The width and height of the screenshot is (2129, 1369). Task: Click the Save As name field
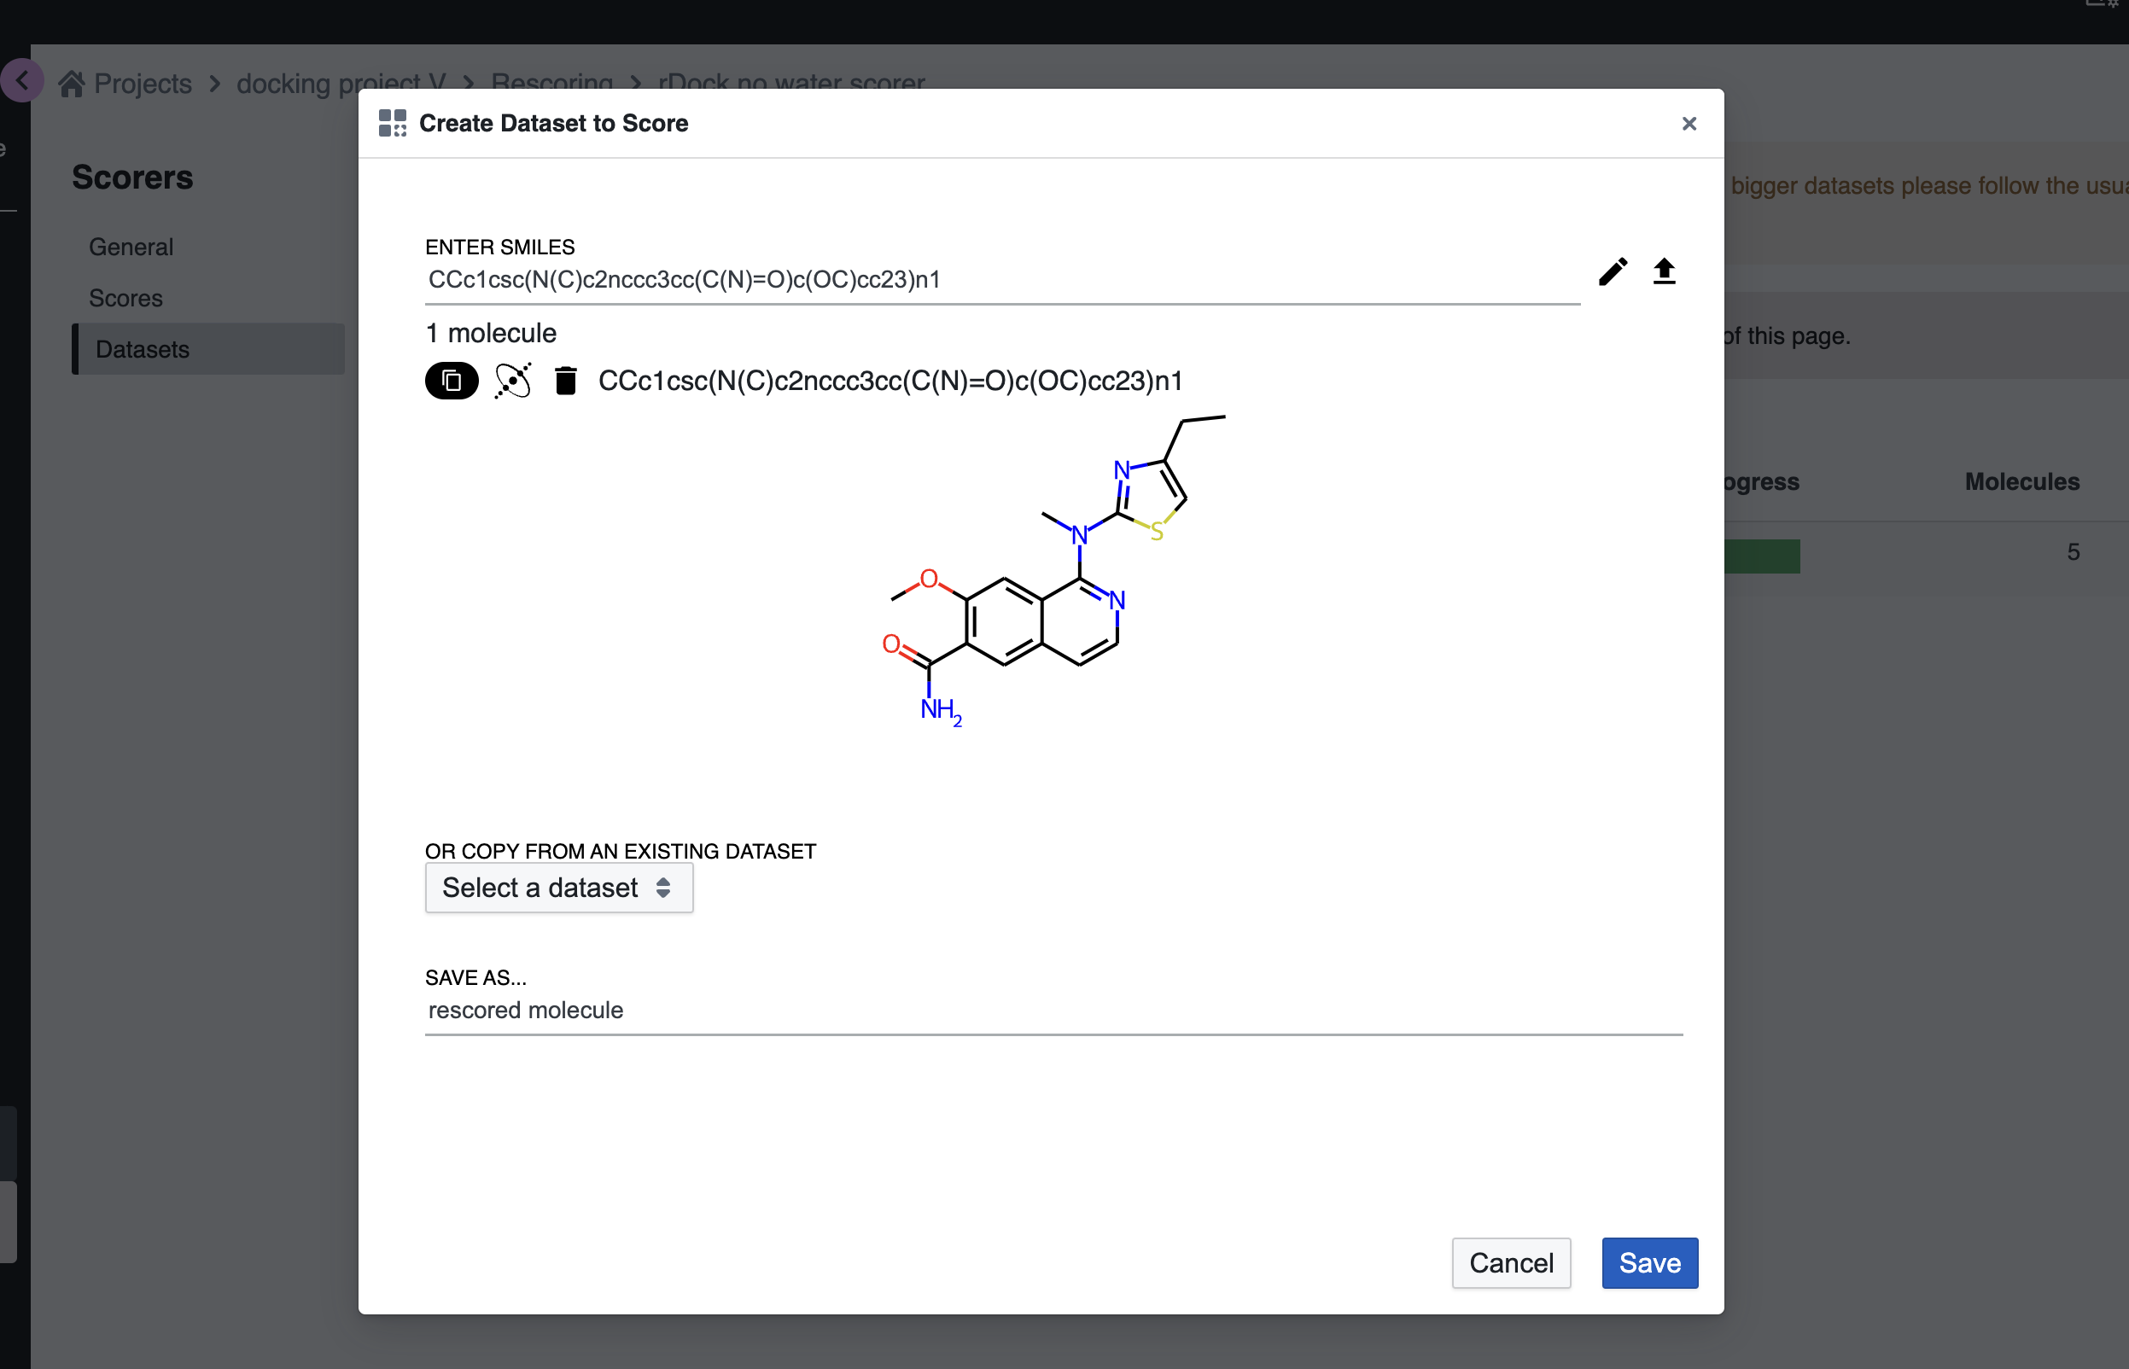coord(1053,1011)
